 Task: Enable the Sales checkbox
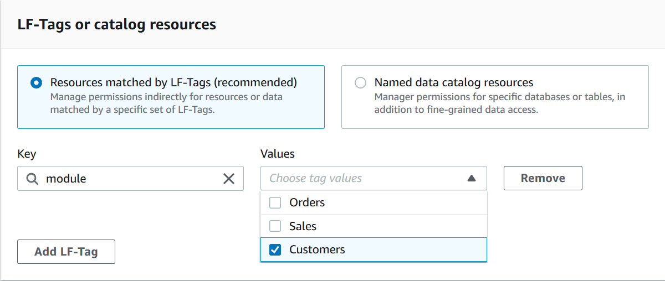[x=275, y=226]
